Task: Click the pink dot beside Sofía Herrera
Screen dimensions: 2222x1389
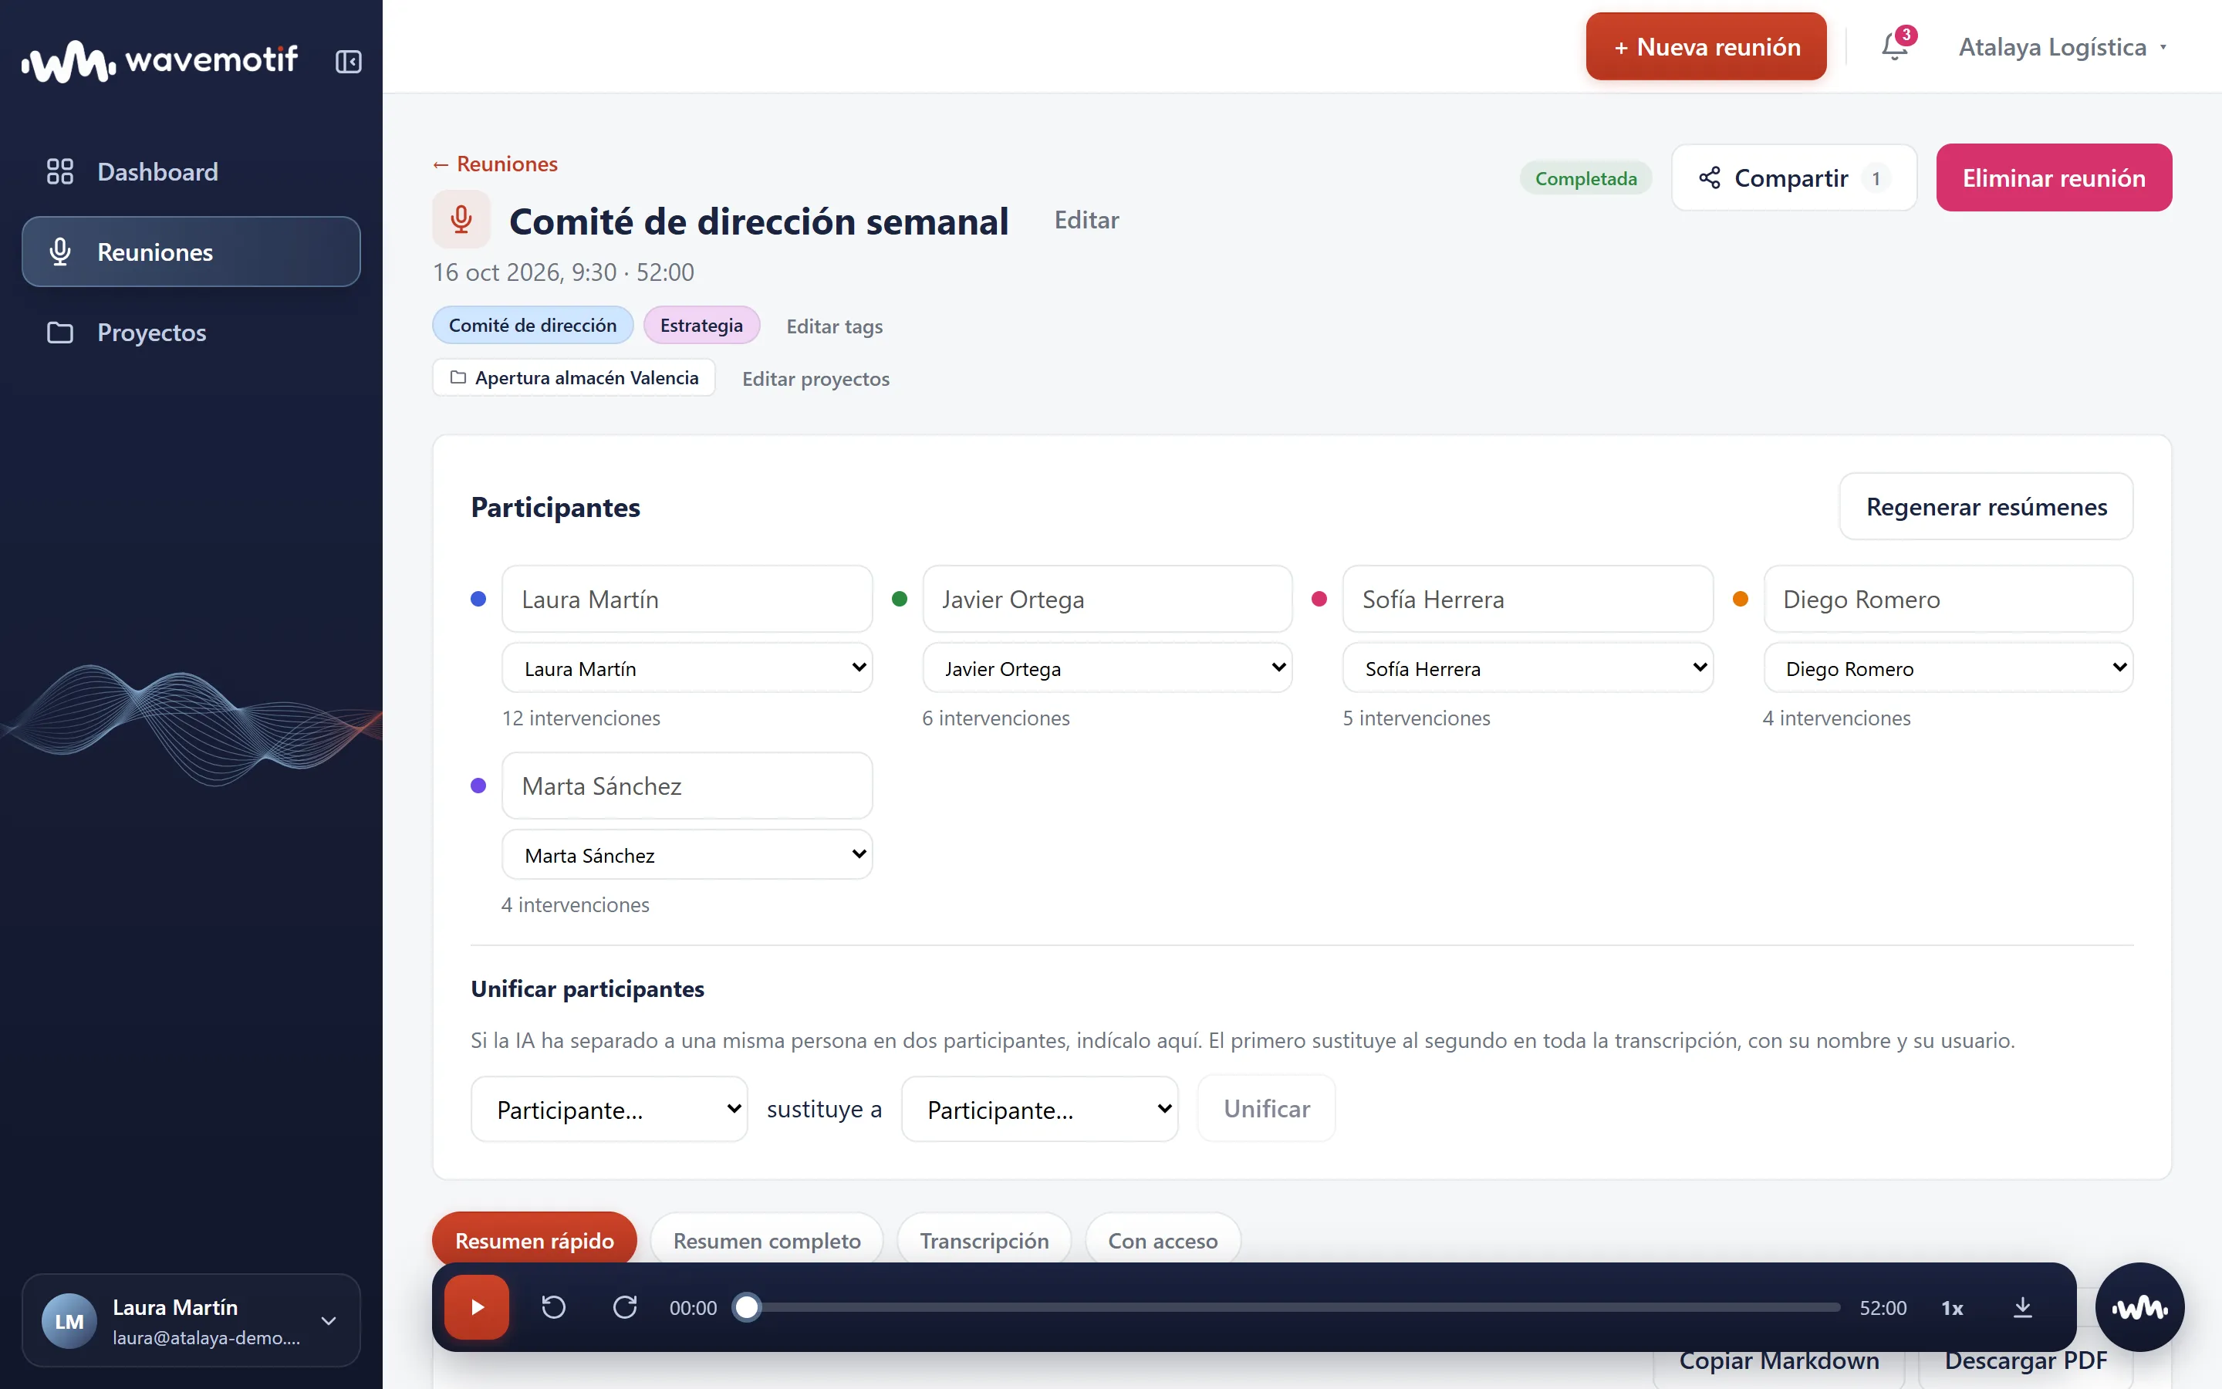Action: click(1319, 599)
